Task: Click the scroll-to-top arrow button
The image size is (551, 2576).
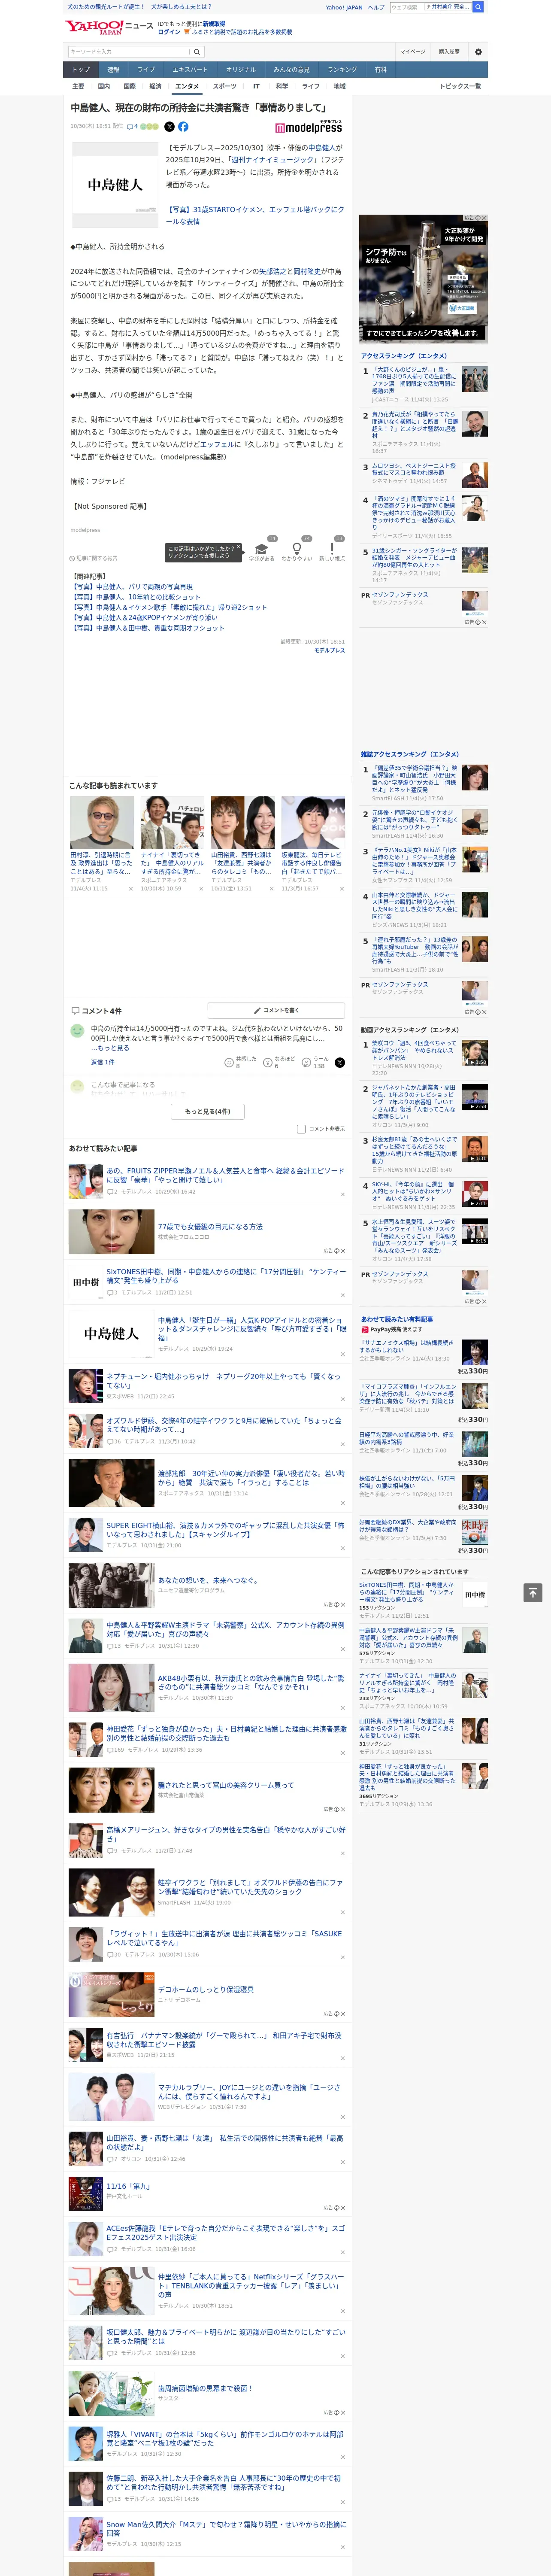Action: point(533,1592)
